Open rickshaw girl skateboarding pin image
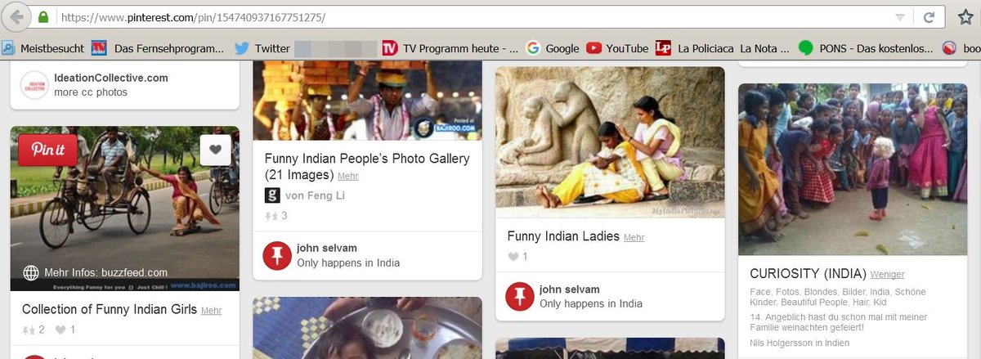This screenshot has height=359, width=981. 125,209
